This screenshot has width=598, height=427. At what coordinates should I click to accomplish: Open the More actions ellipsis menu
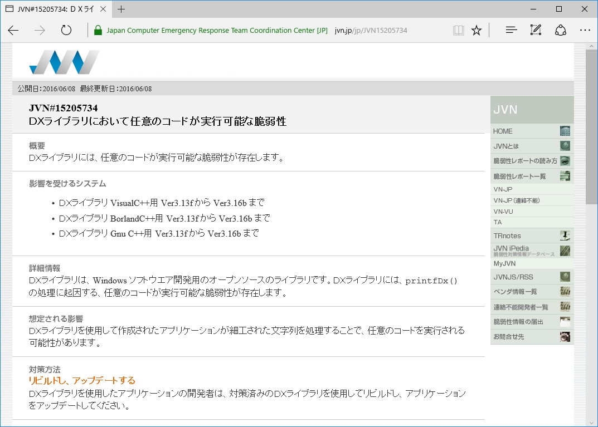(x=585, y=30)
